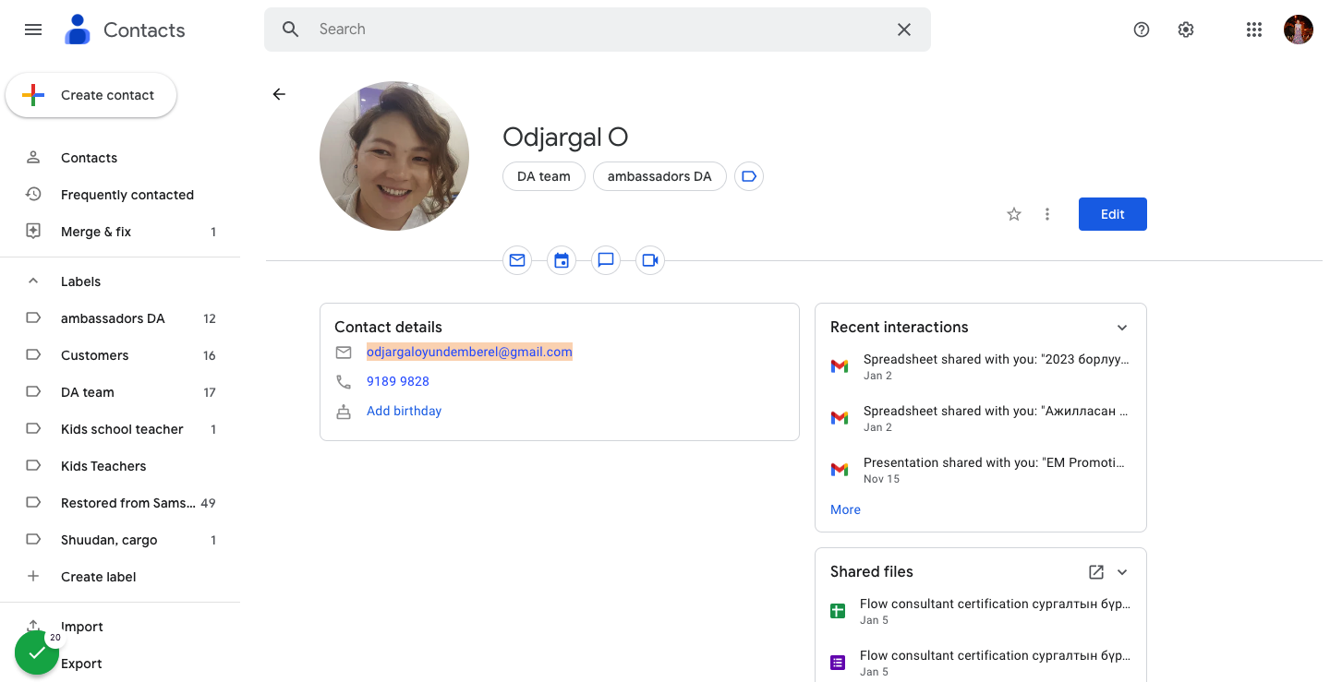
Task: Open the settings gear menu
Action: click(1186, 30)
